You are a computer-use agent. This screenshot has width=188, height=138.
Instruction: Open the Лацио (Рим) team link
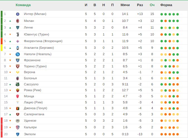point(33,102)
